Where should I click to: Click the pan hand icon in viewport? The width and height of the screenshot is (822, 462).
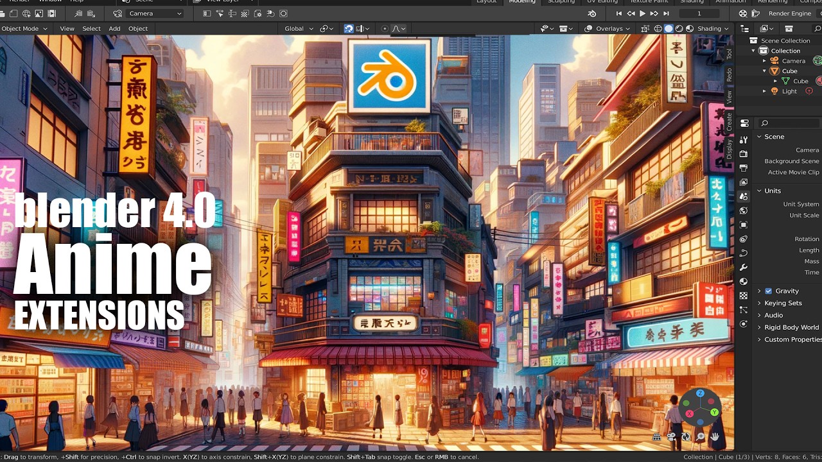click(x=714, y=437)
